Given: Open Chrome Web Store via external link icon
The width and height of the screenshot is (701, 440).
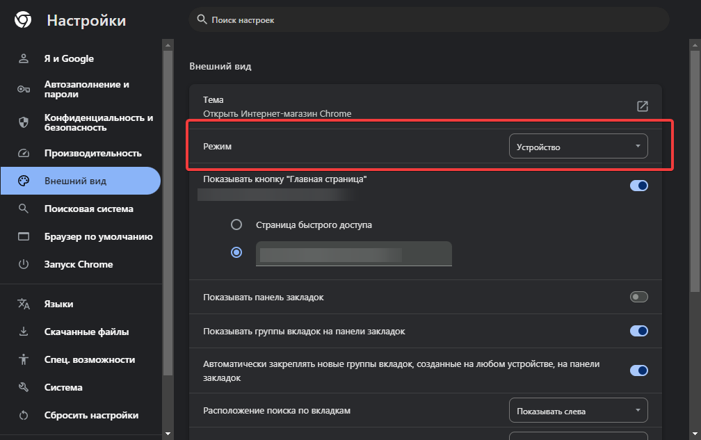Looking at the screenshot, I should click(x=642, y=106).
